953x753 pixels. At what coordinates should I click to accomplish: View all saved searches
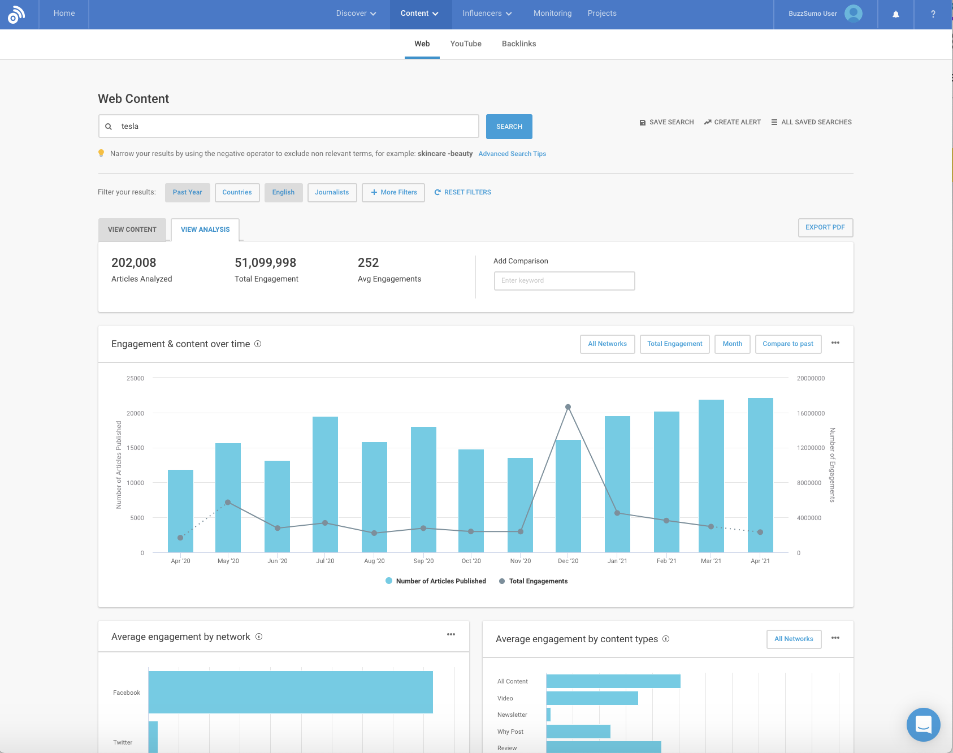click(811, 122)
